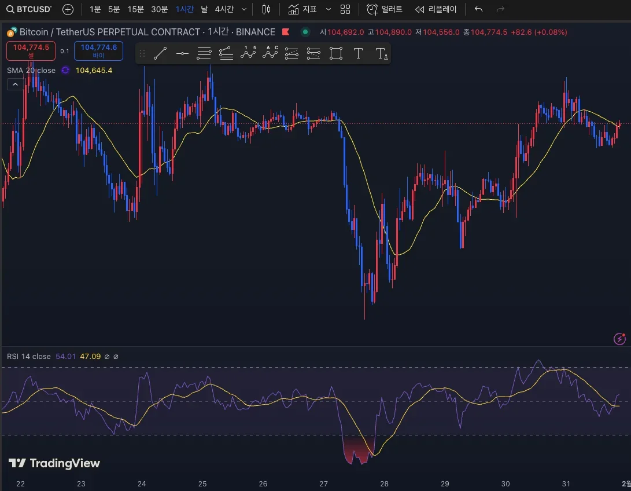Image resolution: width=631 pixels, height=491 pixels.
Task: Select the Elliott correction wave A-C tool
Action: coord(270,53)
